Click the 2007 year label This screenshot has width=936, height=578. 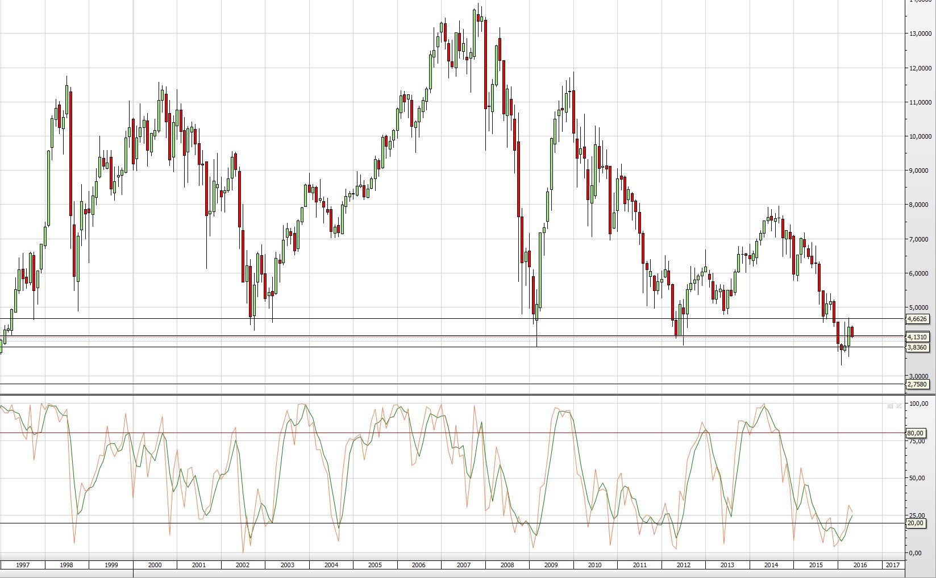click(x=464, y=565)
